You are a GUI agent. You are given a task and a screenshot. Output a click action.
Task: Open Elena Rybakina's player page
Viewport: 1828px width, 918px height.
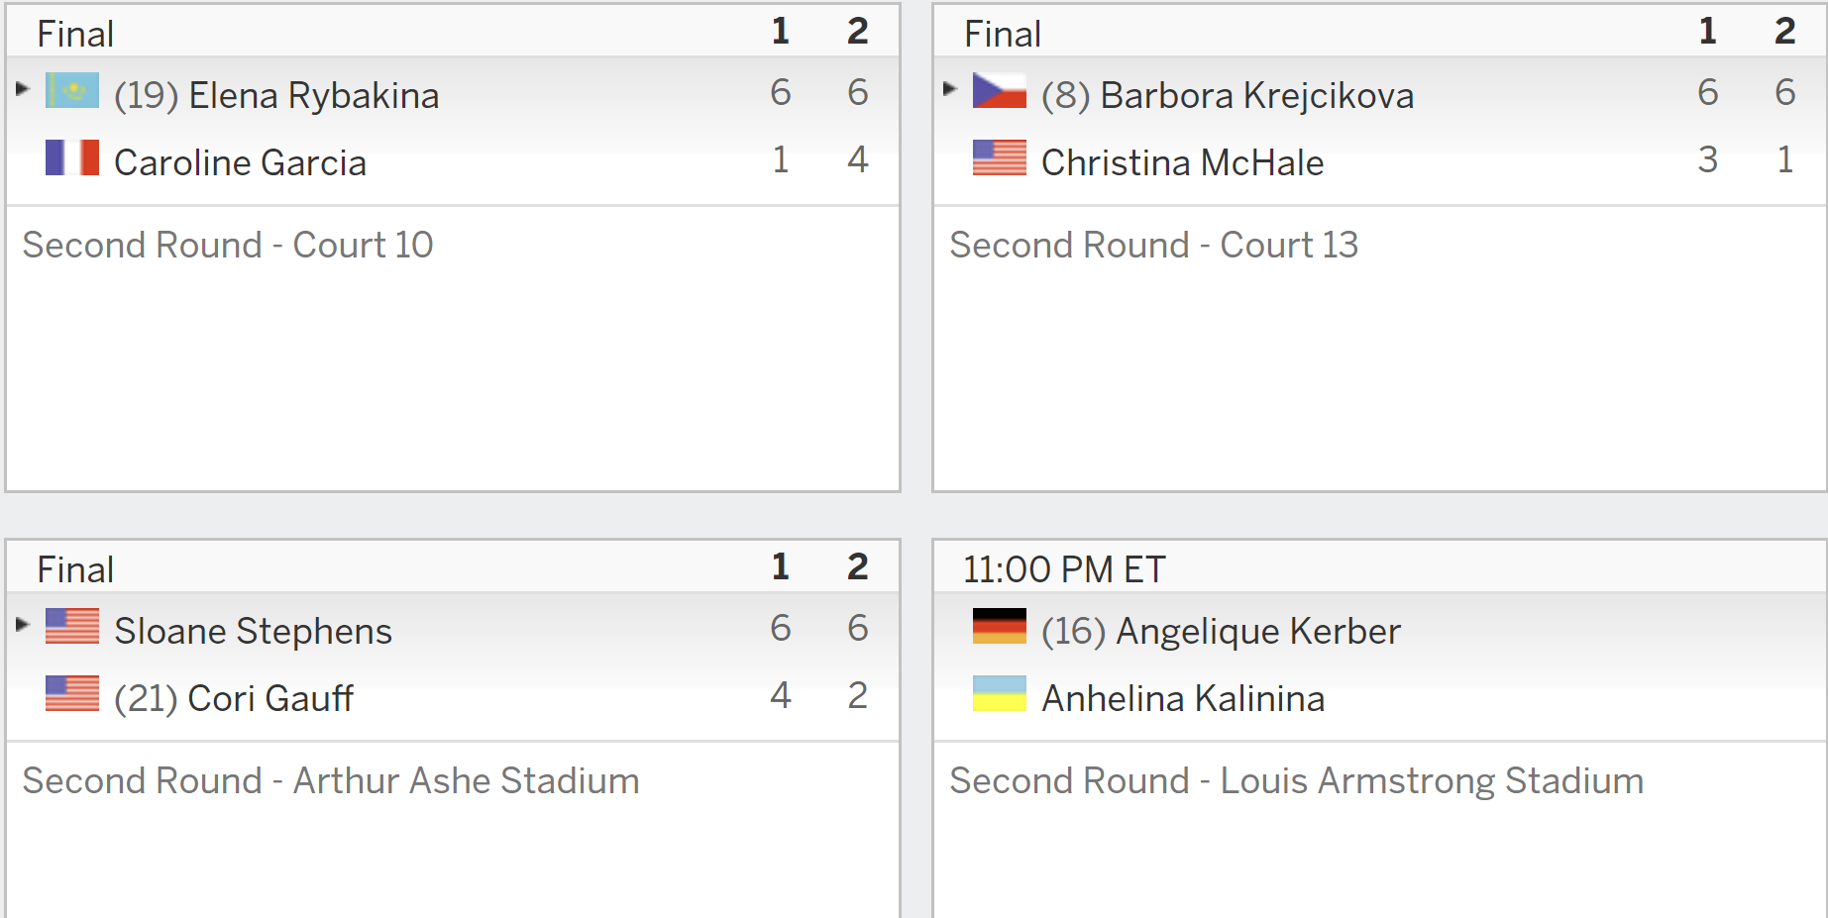pos(314,95)
